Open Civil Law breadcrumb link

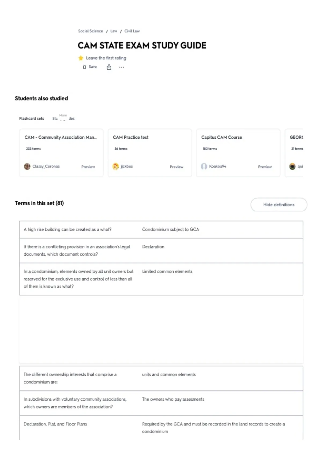click(x=132, y=31)
